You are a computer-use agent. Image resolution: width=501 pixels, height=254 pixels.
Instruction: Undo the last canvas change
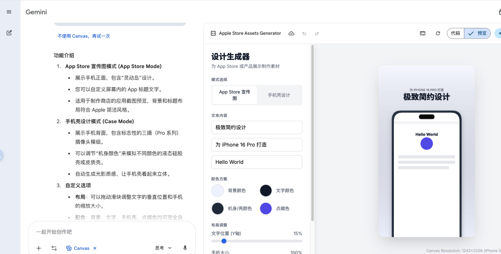pos(304,33)
